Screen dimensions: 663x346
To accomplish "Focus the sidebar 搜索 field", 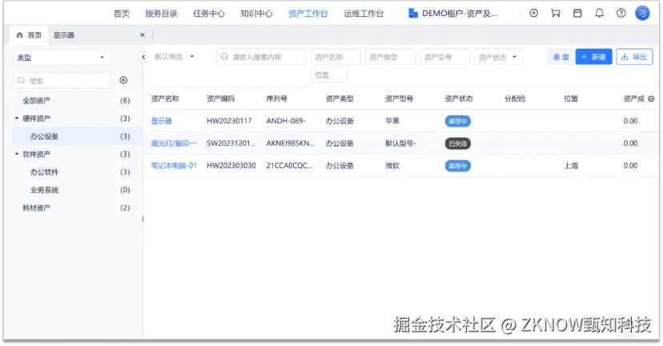I will 62,80.
